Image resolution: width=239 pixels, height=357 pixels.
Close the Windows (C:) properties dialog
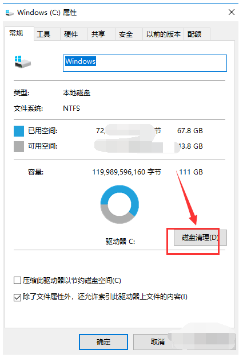click(232, 12)
